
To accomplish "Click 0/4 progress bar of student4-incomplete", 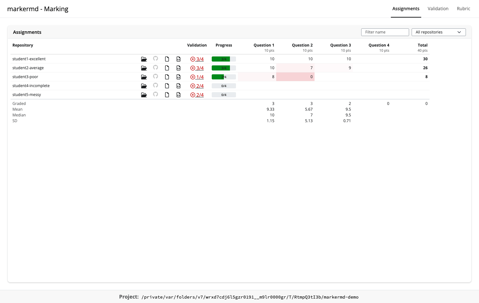I will pyautogui.click(x=224, y=86).
